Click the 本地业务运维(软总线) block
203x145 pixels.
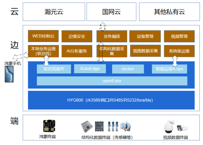(x=43, y=51)
